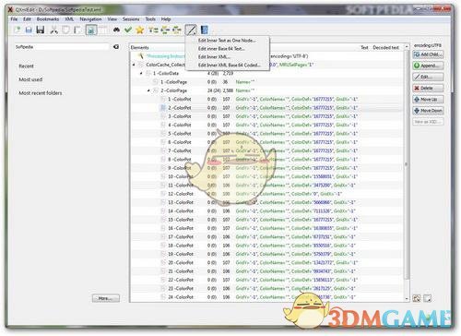Open the File menu
The height and width of the screenshot is (336, 461).
[x=14, y=19]
